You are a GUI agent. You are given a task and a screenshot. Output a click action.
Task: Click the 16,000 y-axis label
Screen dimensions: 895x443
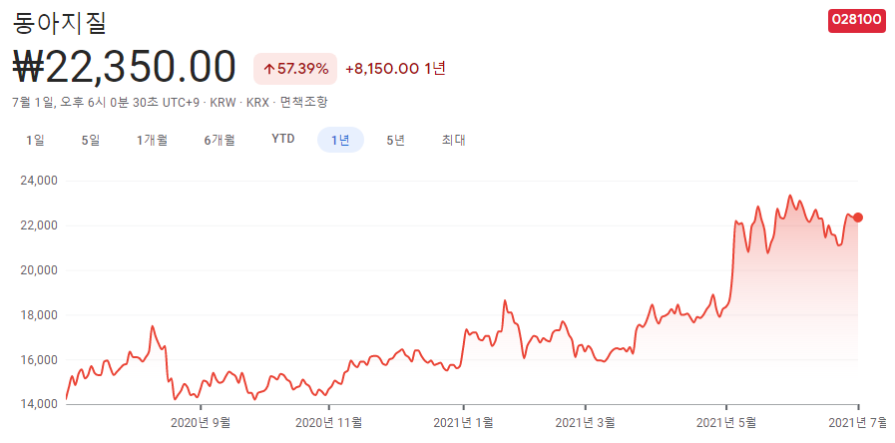click(39, 359)
